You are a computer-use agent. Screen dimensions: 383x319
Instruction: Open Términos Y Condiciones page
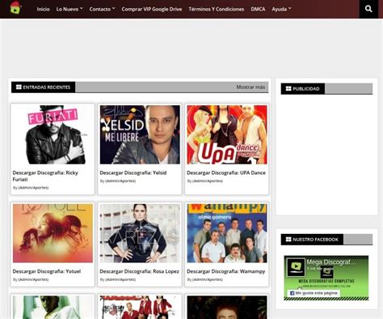point(217,9)
